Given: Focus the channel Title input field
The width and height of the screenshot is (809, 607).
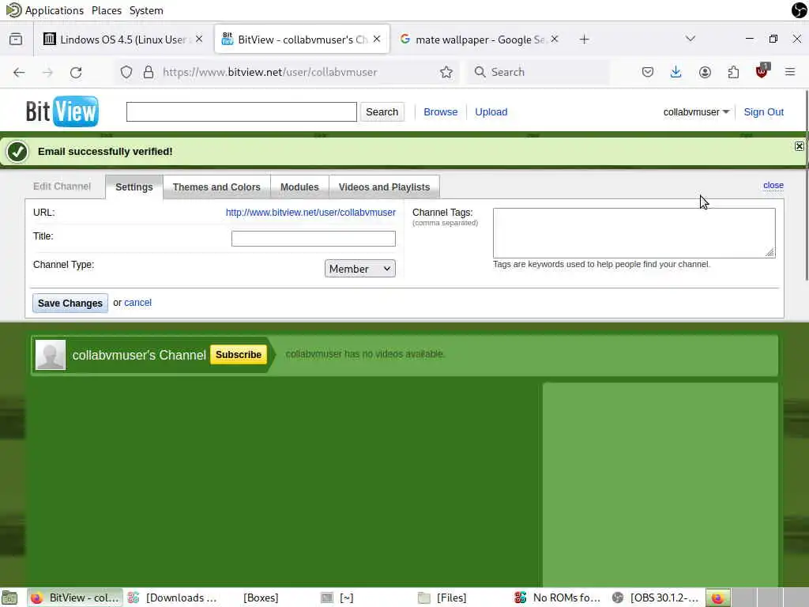Looking at the screenshot, I should [314, 239].
